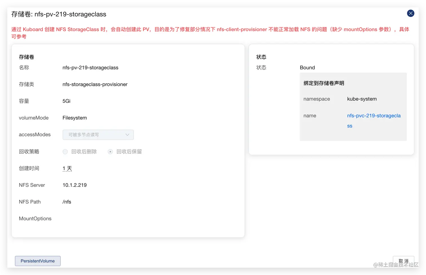Click the 创建时间 label
The width and height of the screenshot is (426, 275).
(x=29, y=168)
